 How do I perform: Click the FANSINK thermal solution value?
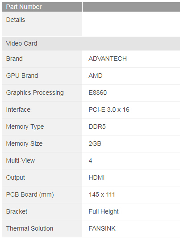click(102, 229)
